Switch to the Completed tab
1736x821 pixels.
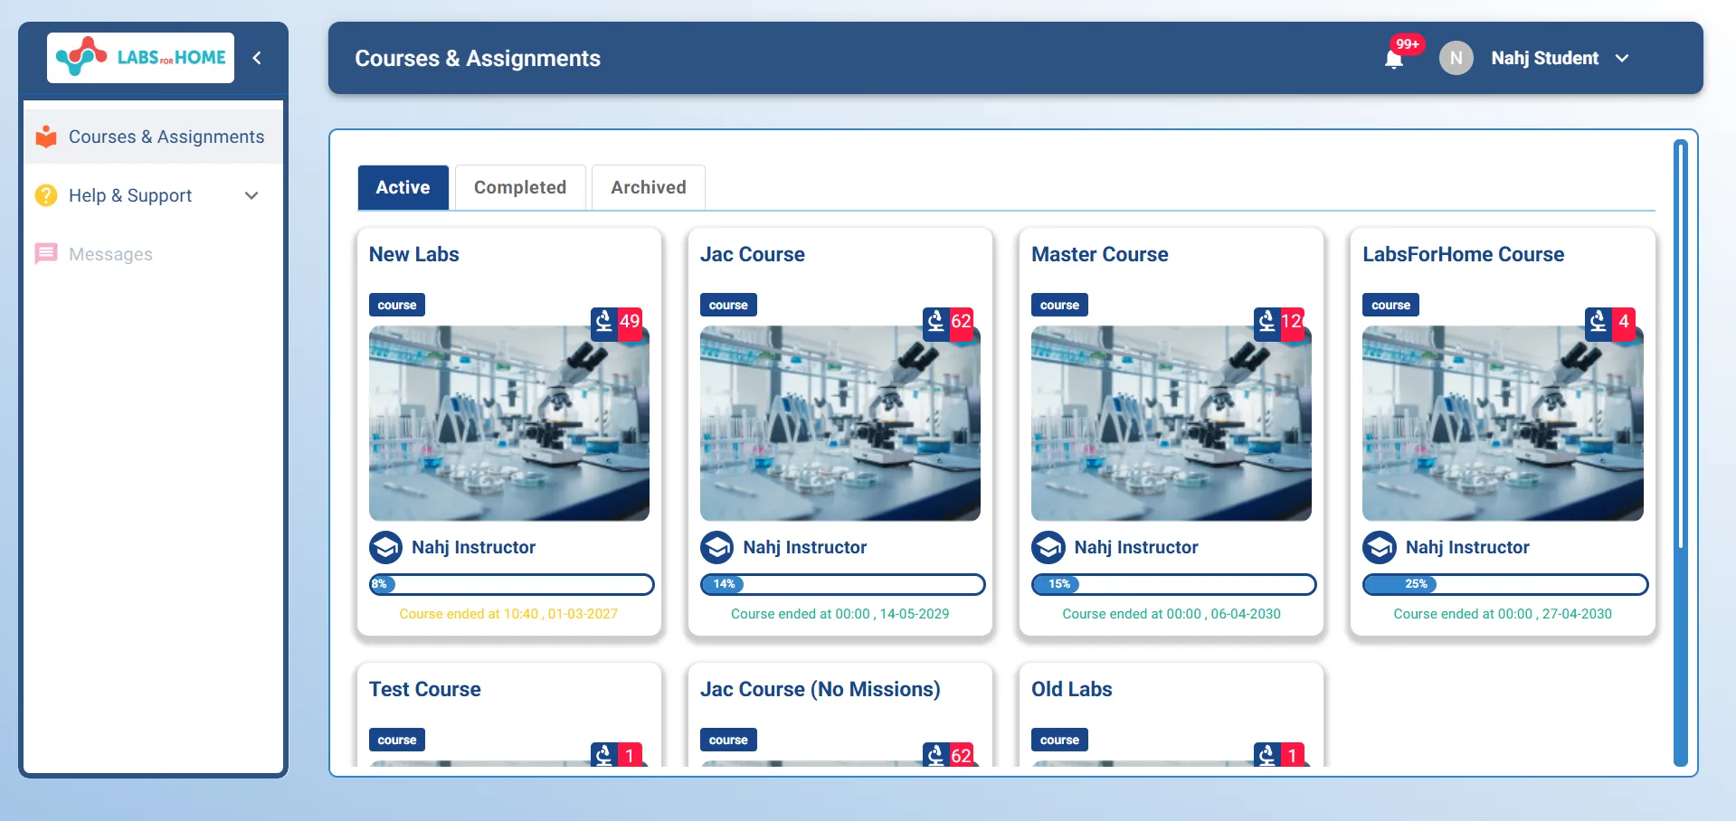[x=519, y=187]
